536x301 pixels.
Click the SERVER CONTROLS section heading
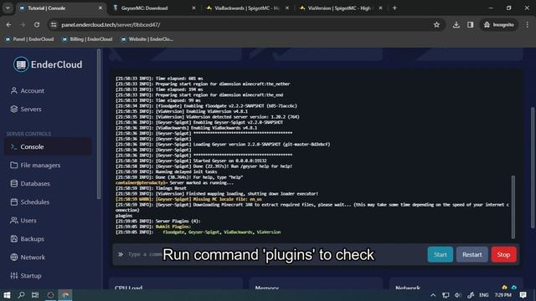pyautogui.click(x=28, y=134)
